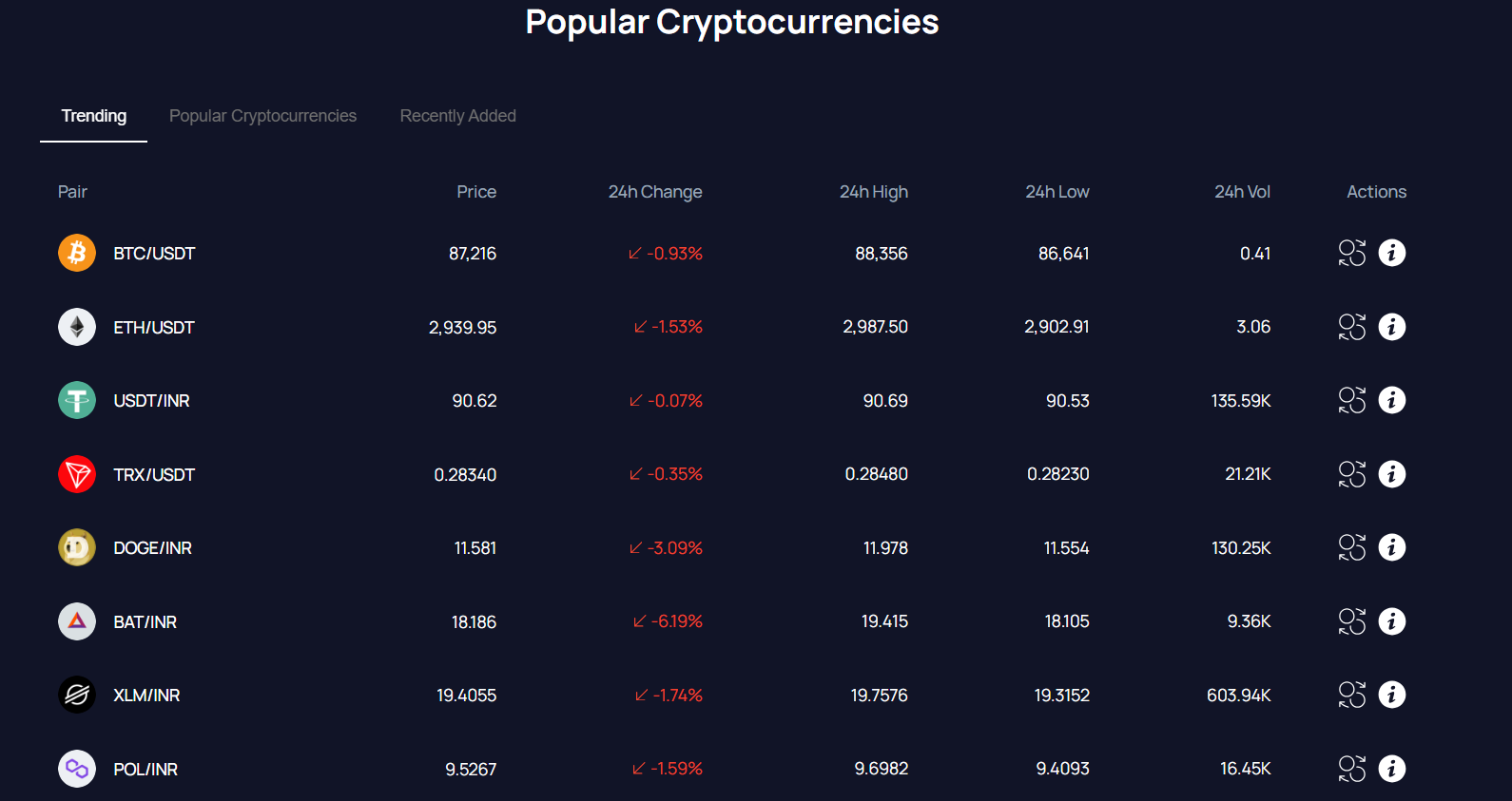Click the Polygon POL coin icon

point(76,769)
